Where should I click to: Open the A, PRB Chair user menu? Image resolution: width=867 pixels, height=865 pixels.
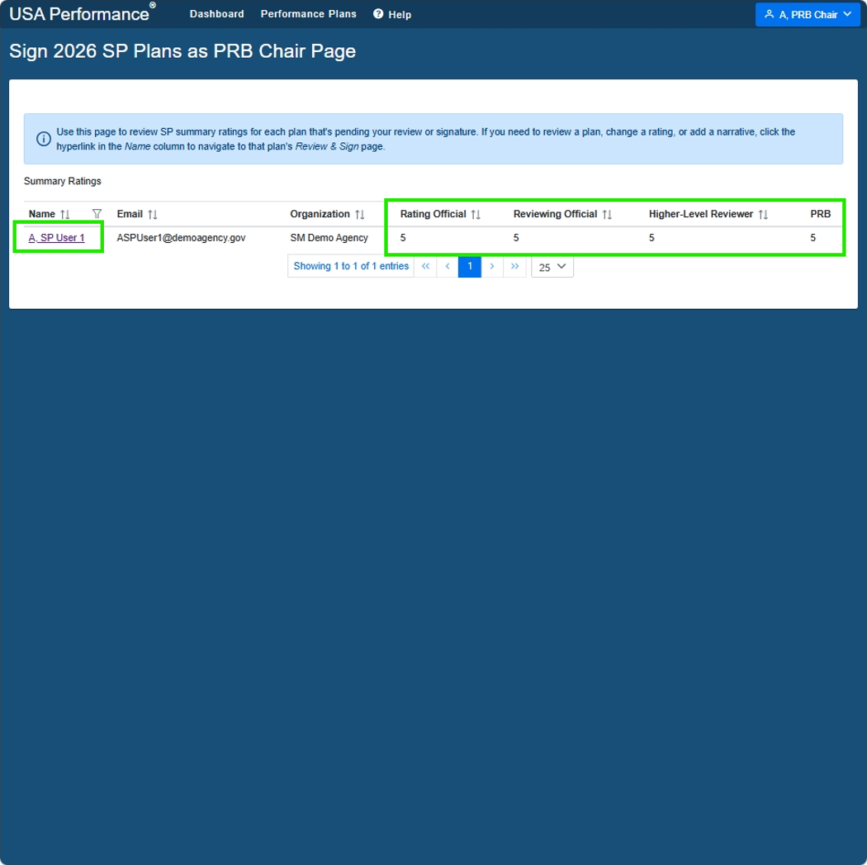808,14
